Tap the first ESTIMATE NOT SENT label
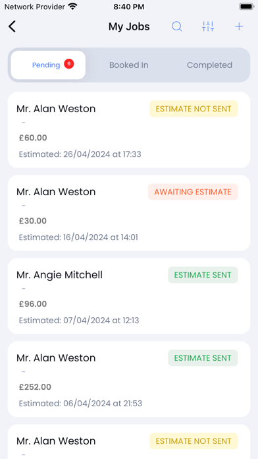The image size is (258, 459). 193,109
